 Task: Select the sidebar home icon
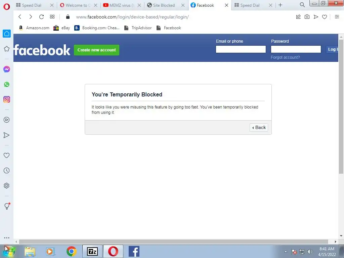pyautogui.click(x=7, y=34)
